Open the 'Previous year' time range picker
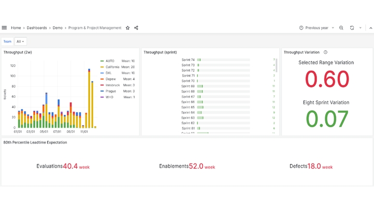The image size is (374, 210). coord(317,28)
